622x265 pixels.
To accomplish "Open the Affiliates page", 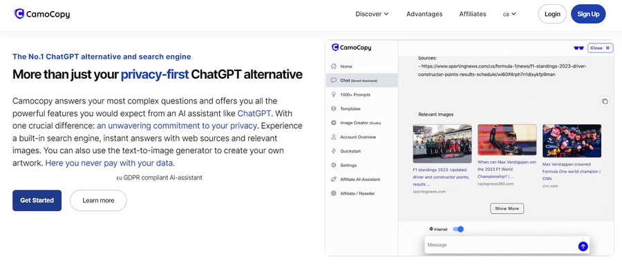I will click(473, 14).
